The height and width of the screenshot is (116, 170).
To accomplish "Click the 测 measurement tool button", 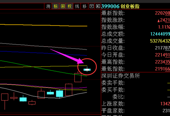I will pos(48,6).
